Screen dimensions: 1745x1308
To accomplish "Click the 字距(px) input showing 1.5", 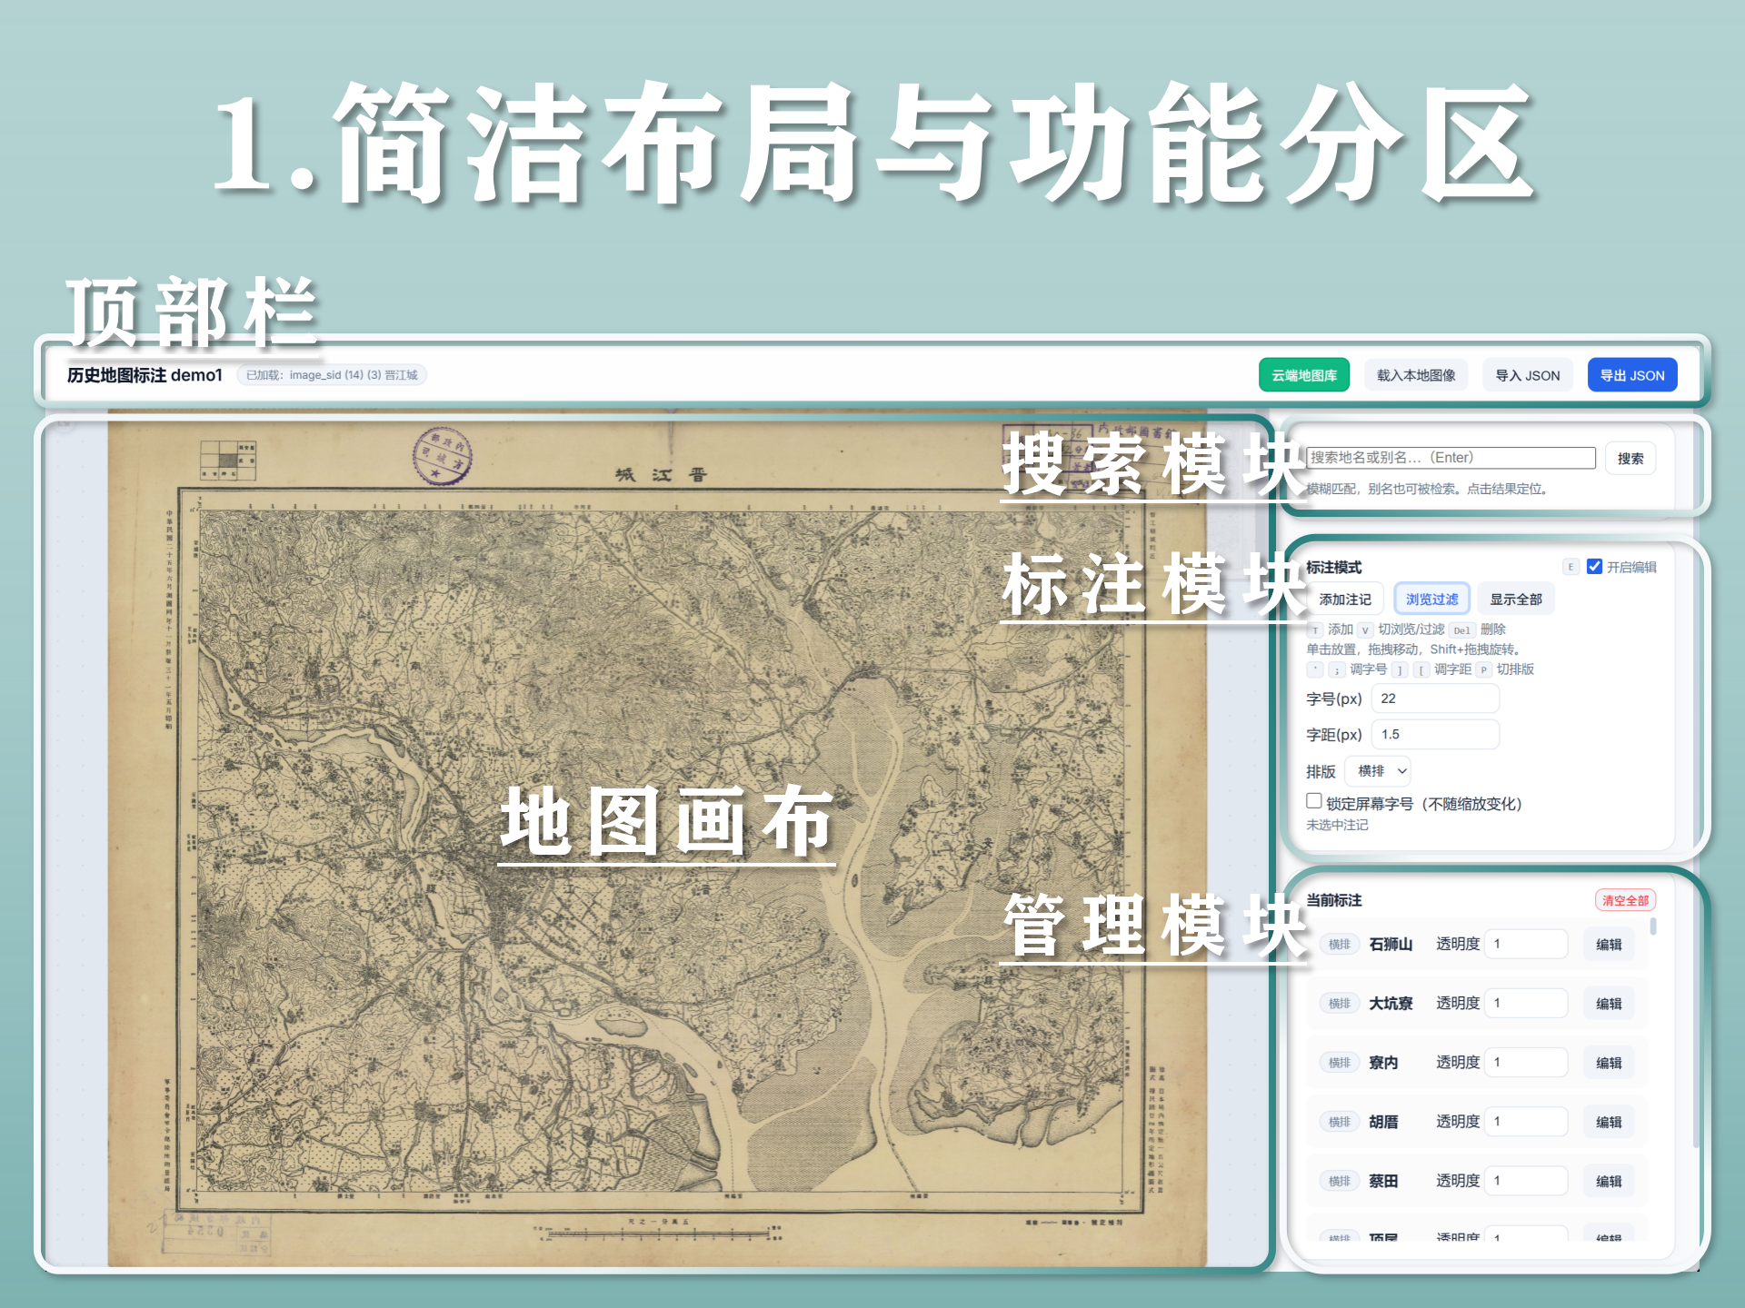I will pyautogui.click(x=1434, y=735).
